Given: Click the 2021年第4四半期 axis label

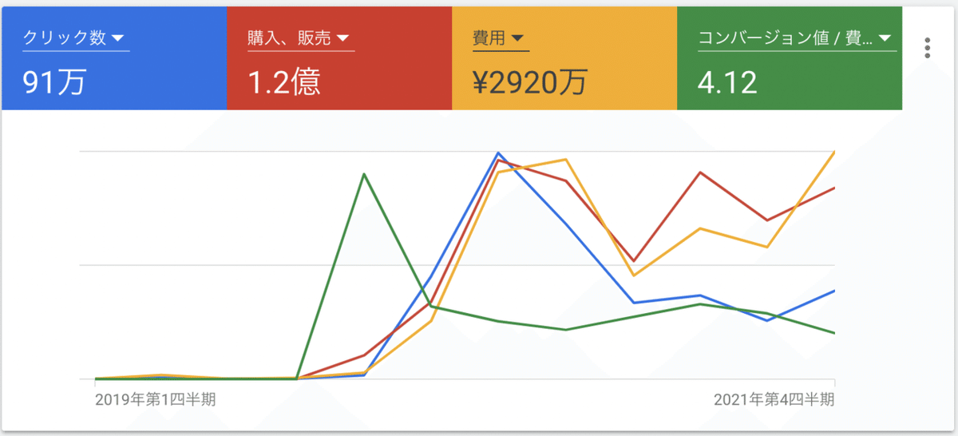Looking at the screenshot, I should pos(774,398).
